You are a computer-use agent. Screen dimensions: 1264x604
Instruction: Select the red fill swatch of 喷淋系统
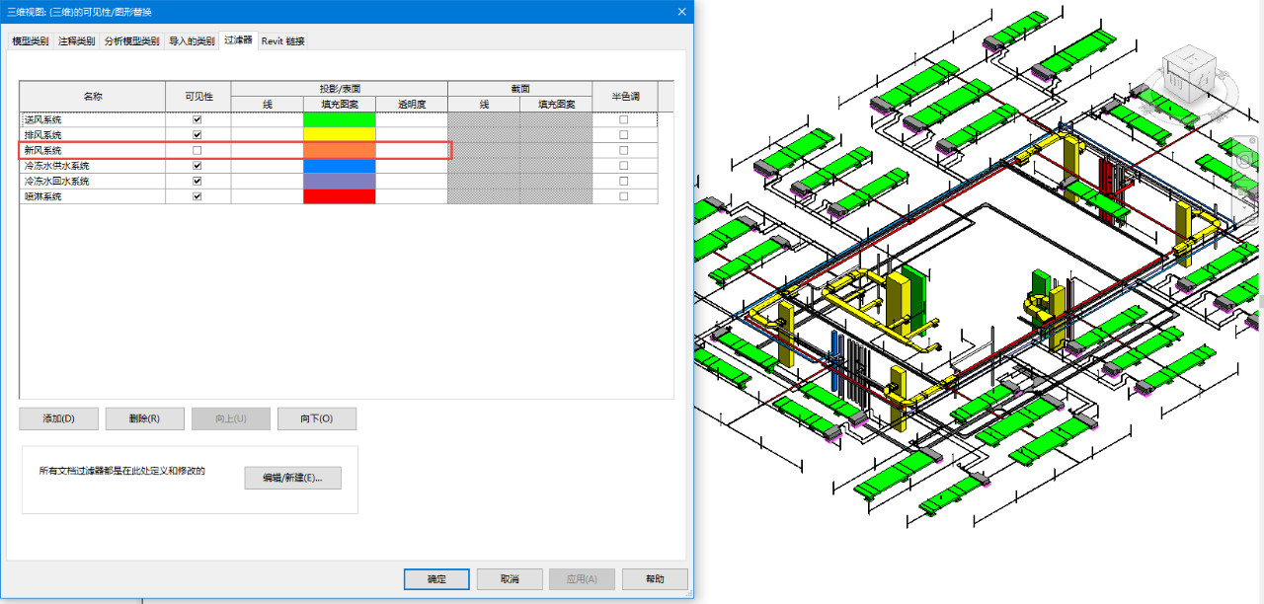click(x=340, y=196)
